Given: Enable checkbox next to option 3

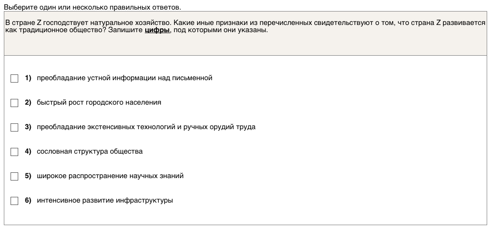Looking at the screenshot, I should (x=14, y=127).
